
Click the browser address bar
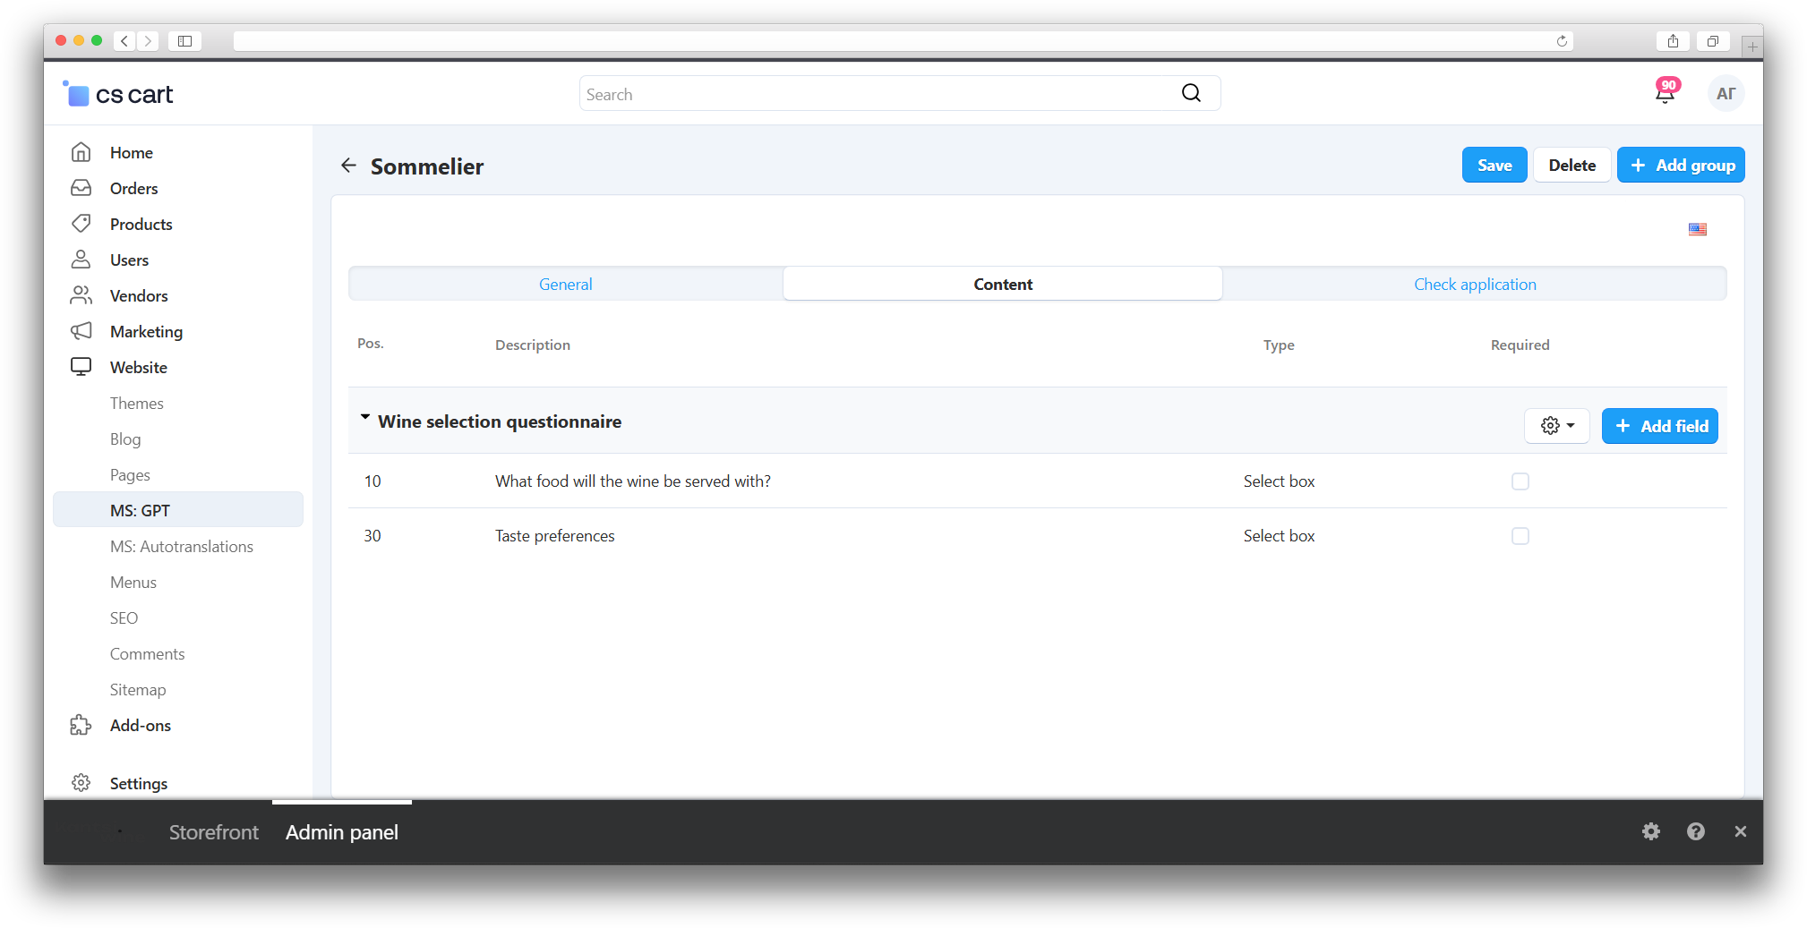coord(903,41)
